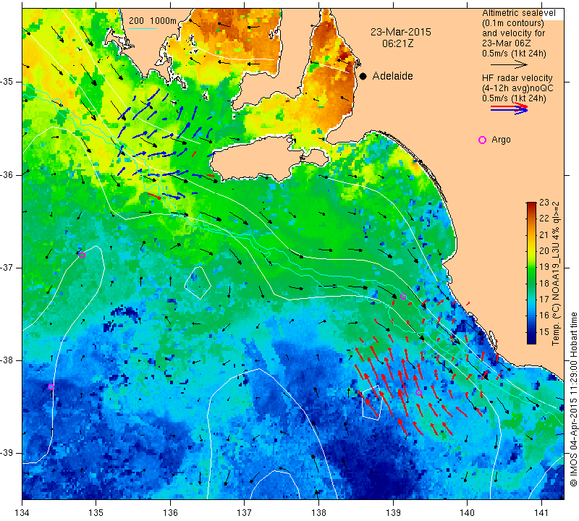Click the 135 longitude axis label
Image resolution: width=579 pixels, height=521 pixels.
[x=96, y=512]
